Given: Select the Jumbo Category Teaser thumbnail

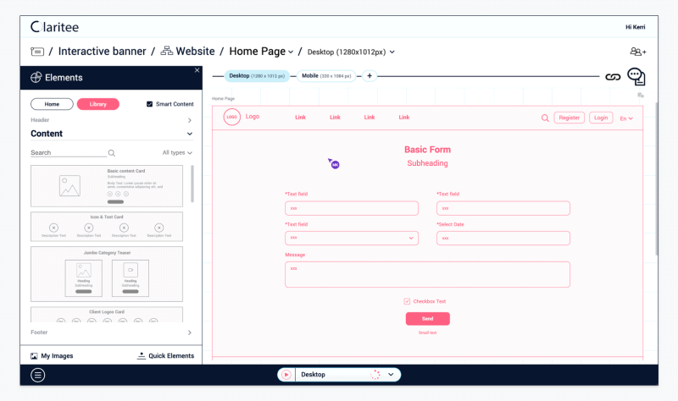Looking at the screenshot, I should point(107,274).
